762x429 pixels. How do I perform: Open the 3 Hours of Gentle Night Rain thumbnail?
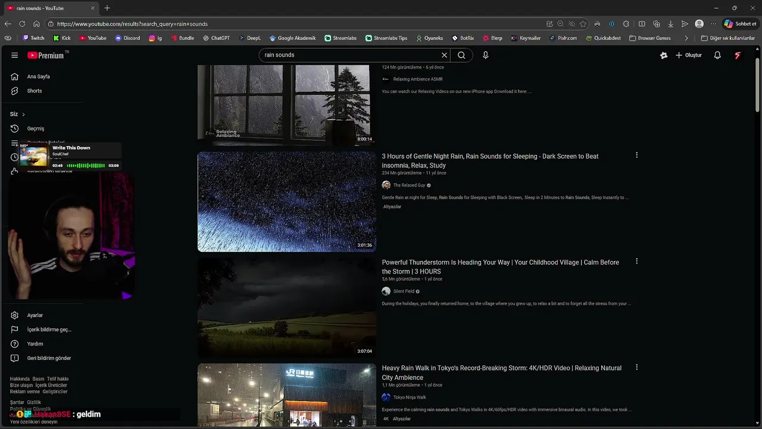(x=287, y=201)
